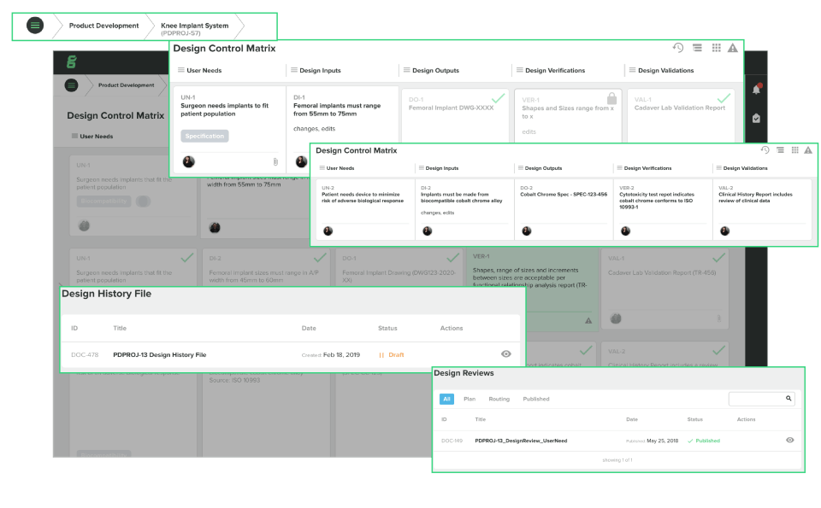The width and height of the screenshot is (821, 508).
Task: Click green checkmark on DO-1 Femoral Implant card
Action: point(498,97)
